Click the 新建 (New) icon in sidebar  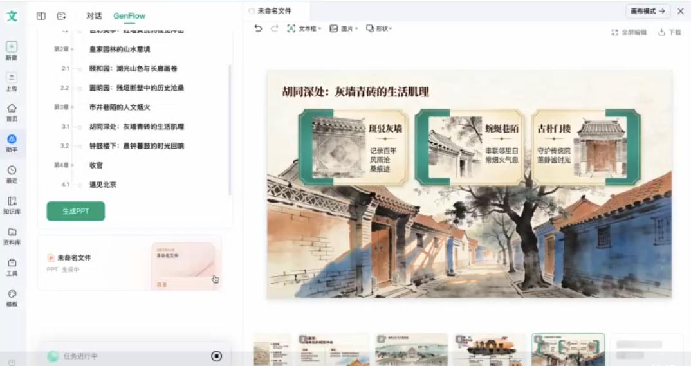click(12, 47)
